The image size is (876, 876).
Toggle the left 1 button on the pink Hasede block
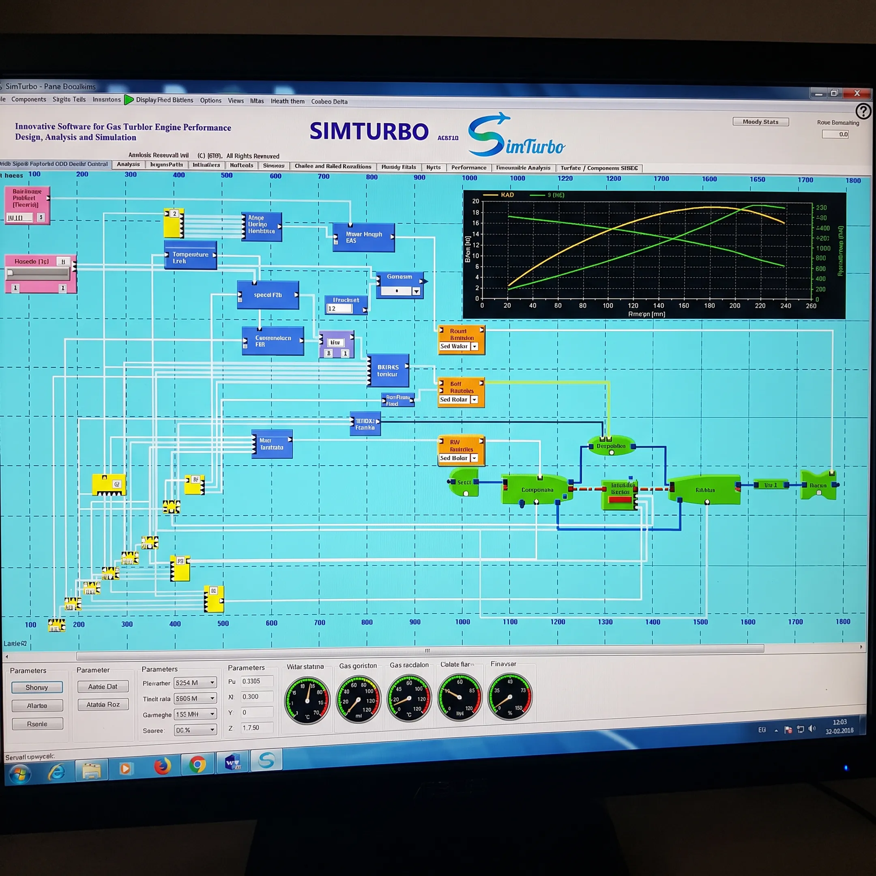point(15,288)
